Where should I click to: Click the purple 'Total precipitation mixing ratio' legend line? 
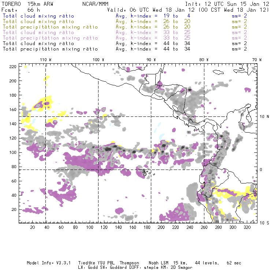(x=50, y=38)
